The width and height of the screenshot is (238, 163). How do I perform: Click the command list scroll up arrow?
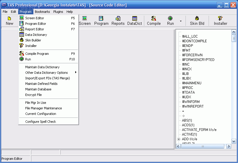(x=234, y=32)
